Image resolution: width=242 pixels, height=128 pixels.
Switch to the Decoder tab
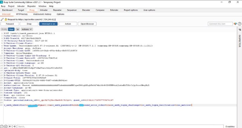[86, 10]
